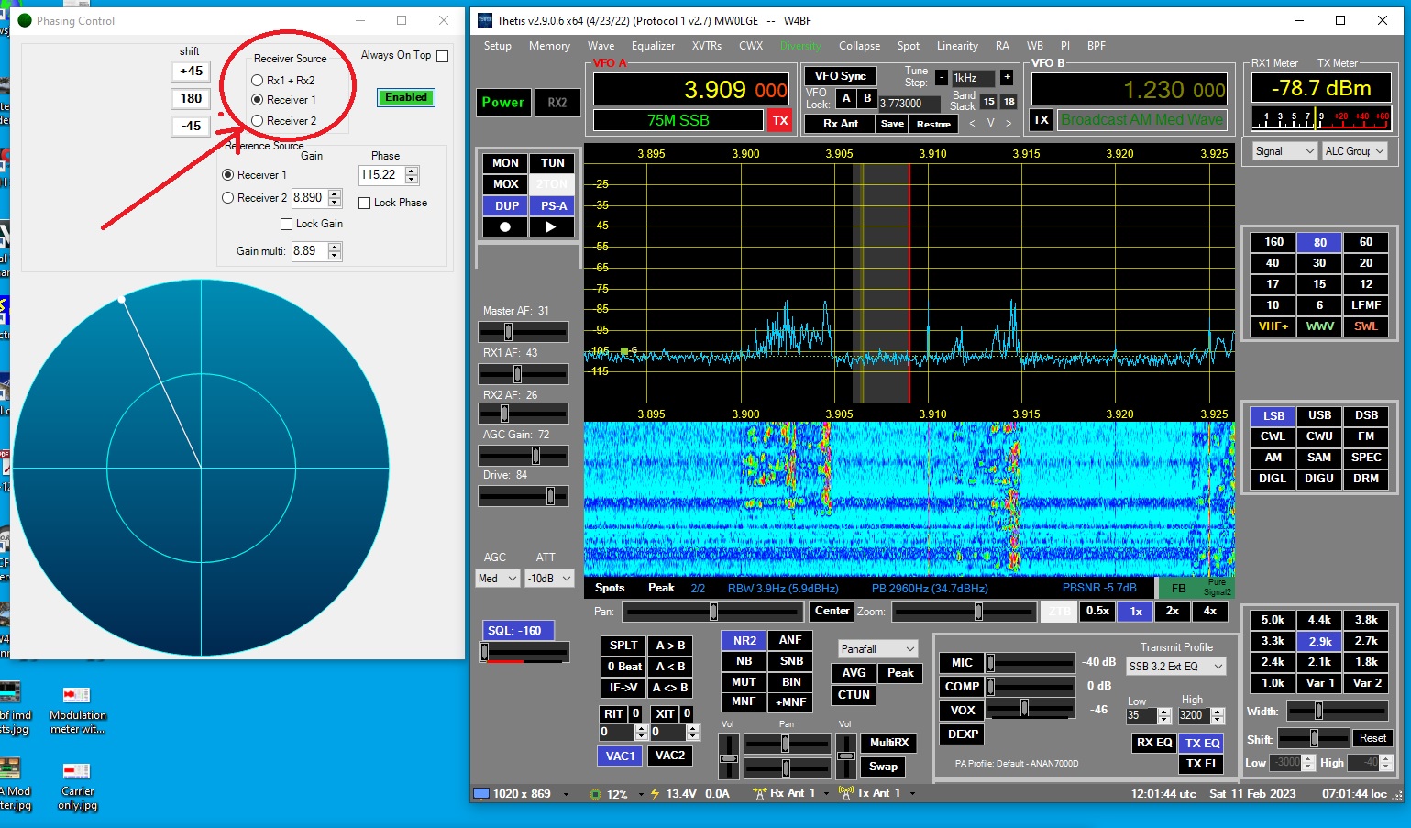Click the Thetis title bar app icon
Viewport: 1411px width, 828px height.
[485, 20]
